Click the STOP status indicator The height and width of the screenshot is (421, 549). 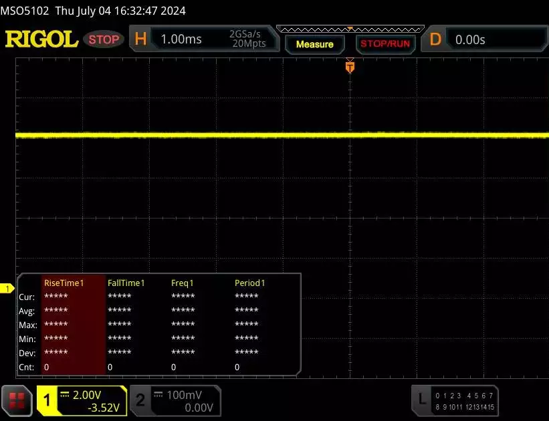104,39
